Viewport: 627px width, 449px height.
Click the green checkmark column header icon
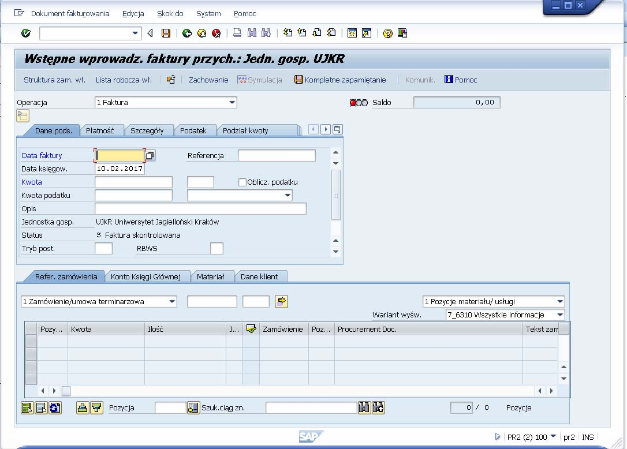251,329
